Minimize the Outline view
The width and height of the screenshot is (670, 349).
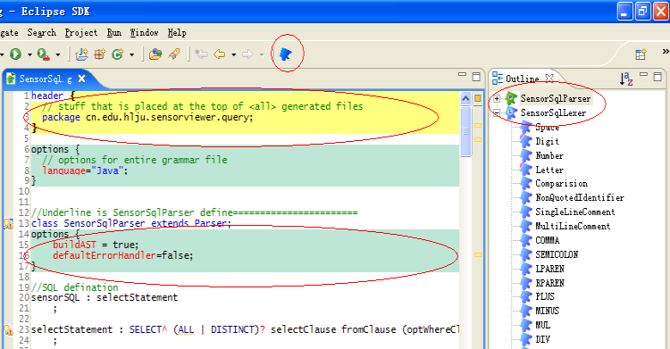[643, 75]
